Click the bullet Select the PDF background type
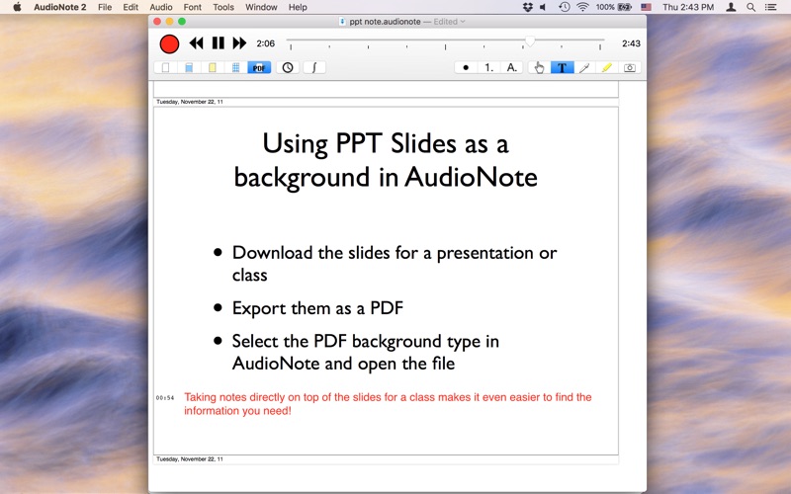The height and width of the screenshot is (494, 791). pyautogui.click(x=365, y=352)
